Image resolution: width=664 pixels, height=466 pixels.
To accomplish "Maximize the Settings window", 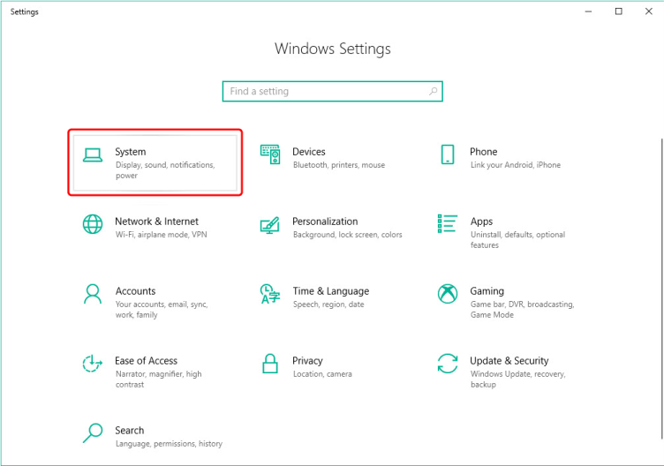I will (619, 11).
